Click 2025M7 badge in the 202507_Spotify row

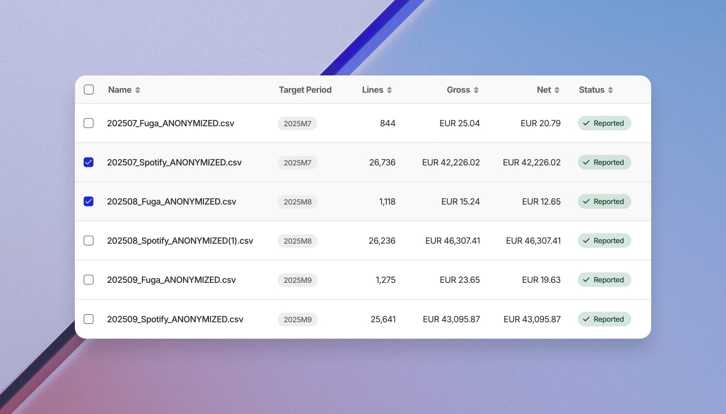[x=297, y=162]
